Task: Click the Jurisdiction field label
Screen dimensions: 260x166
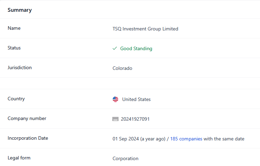Action: [x=20, y=67]
